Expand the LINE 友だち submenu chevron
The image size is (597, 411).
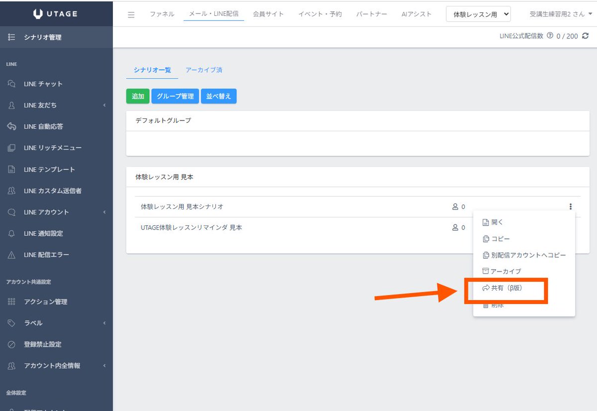[x=104, y=105]
